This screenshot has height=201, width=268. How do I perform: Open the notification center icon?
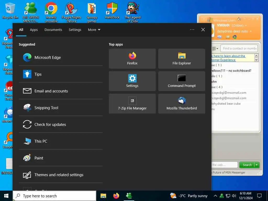click(259, 196)
